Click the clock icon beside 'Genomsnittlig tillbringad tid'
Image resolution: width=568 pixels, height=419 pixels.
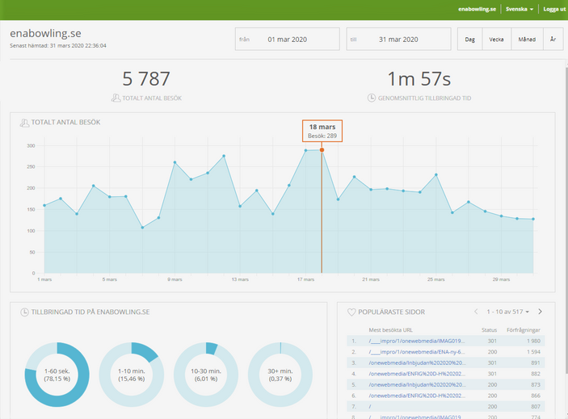[372, 98]
